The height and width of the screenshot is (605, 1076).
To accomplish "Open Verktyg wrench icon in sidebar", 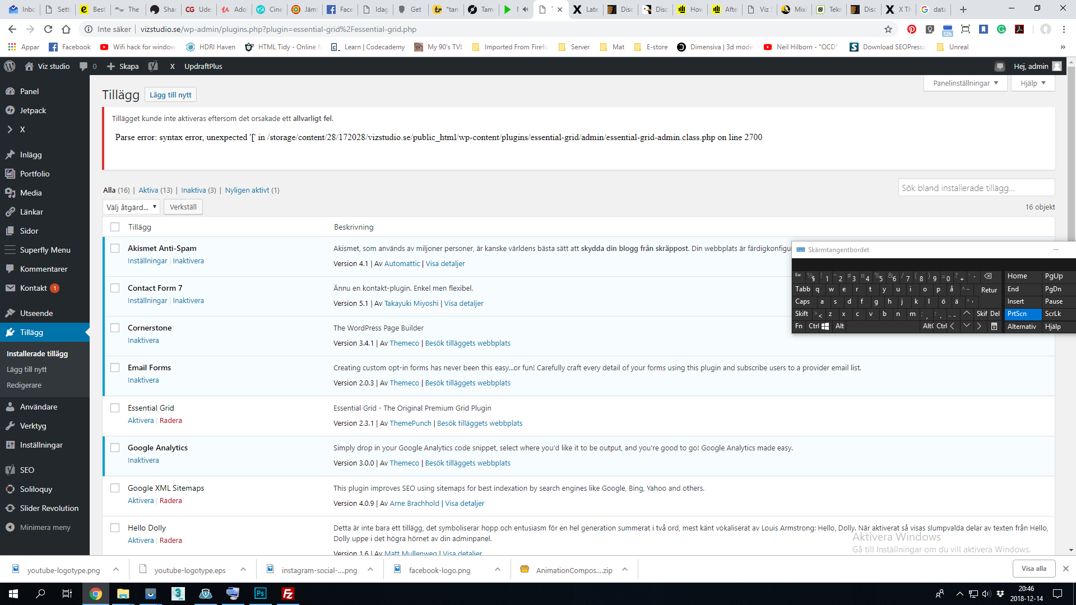I will pos(10,426).
